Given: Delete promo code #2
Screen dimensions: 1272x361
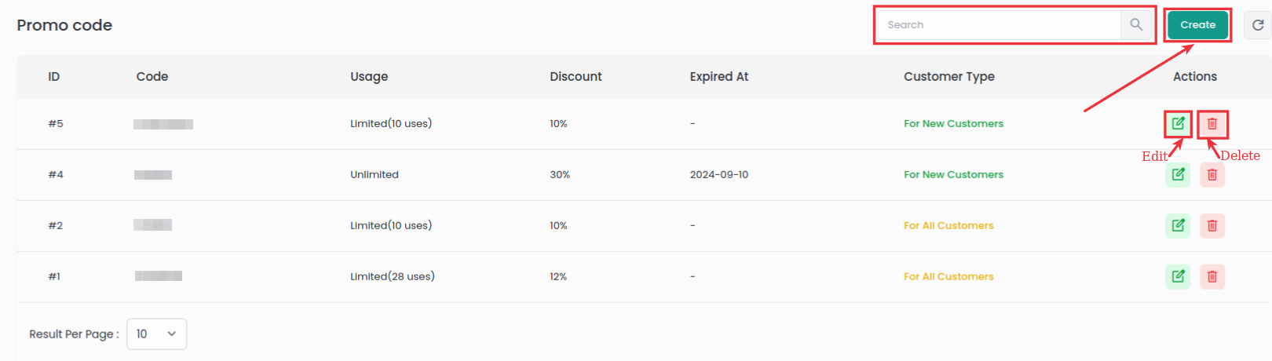Looking at the screenshot, I should point(1212,226).
